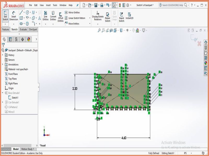Click the Section View icon
Image resolution: width=209 pixels, height=156 pixels.
click(x=111, y=30)
